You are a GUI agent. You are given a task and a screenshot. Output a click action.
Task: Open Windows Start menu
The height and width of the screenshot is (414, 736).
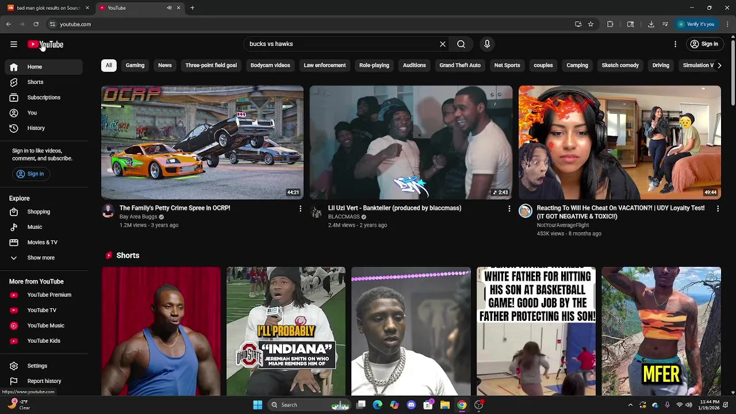(258, 405)
